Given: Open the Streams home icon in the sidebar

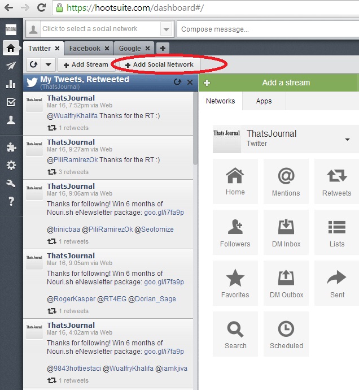Looking at the screenshot, I should (x=11, y=47).
